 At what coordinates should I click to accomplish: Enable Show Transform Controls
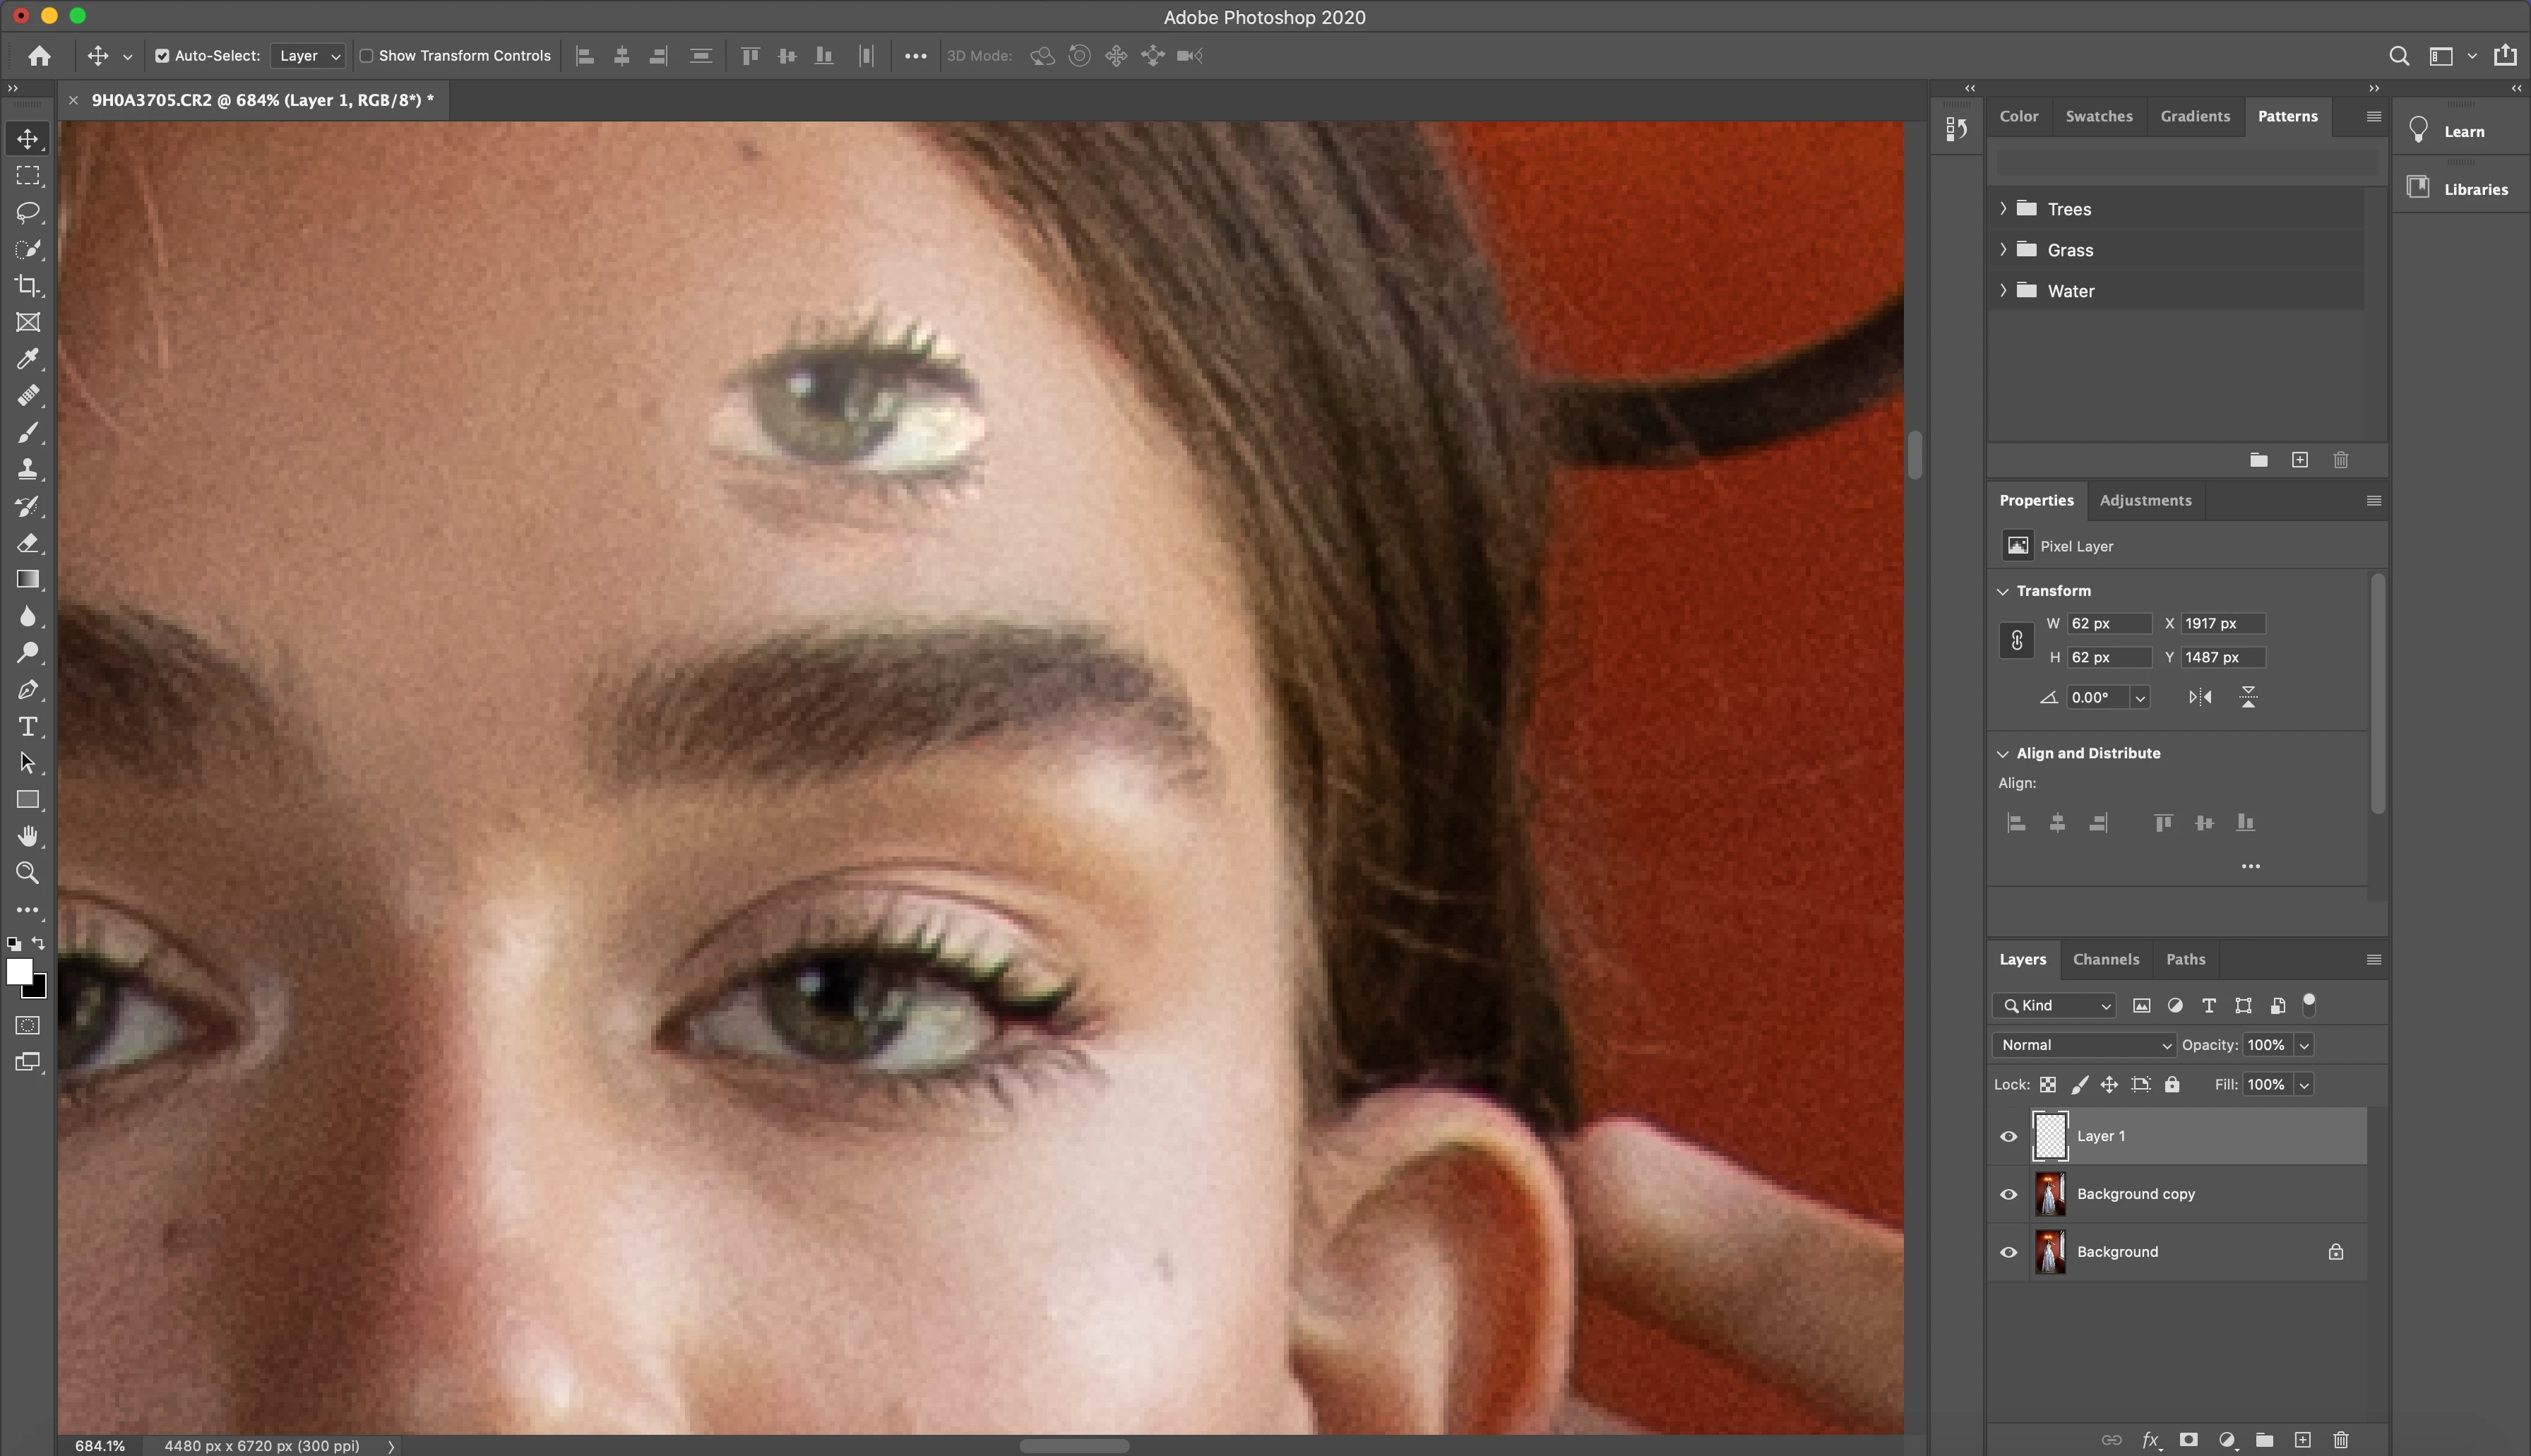pyautogui.click(x=366, y=56)
